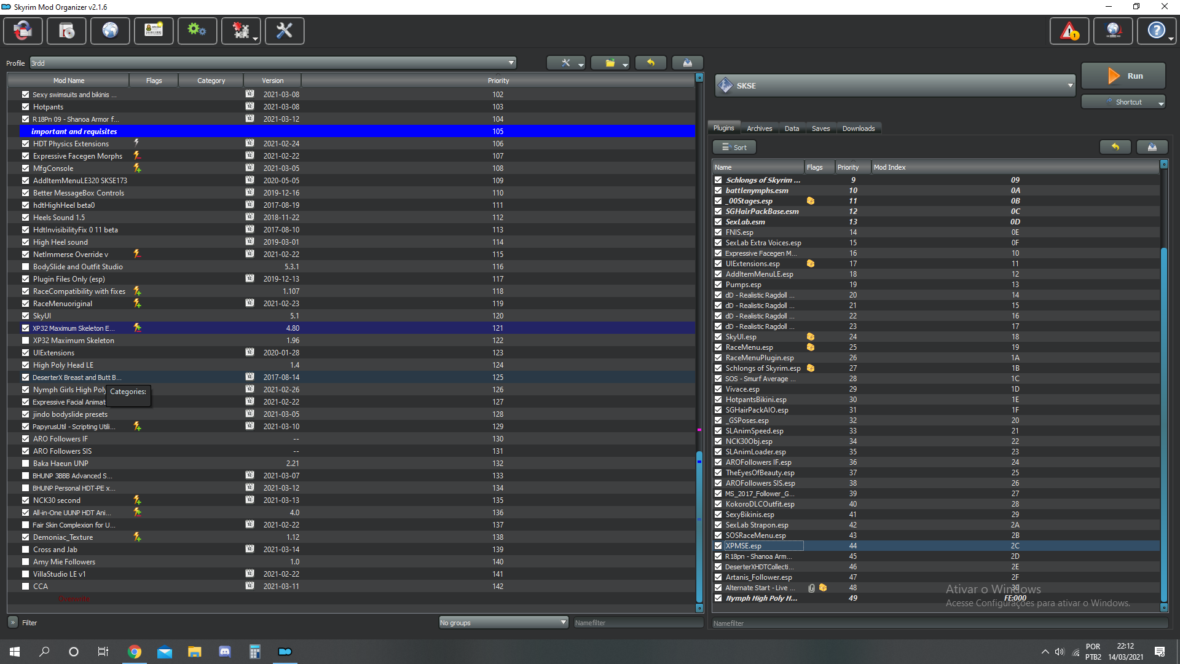1180x664 pixels.
Task: Open Chrome from the taskbar
Action: click(135, 652)
